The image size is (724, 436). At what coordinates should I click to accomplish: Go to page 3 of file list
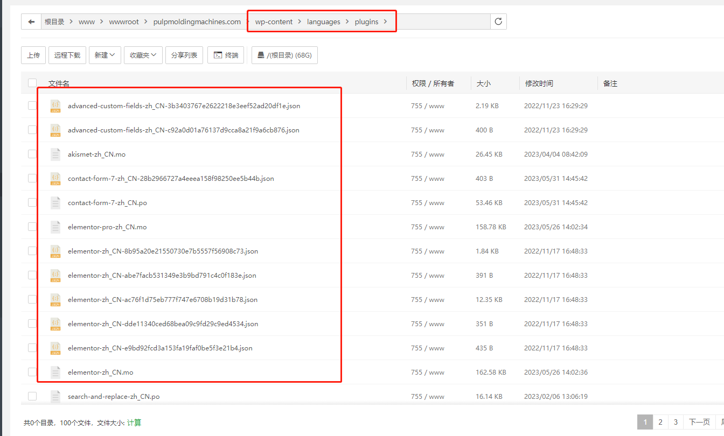click(676, 422)
